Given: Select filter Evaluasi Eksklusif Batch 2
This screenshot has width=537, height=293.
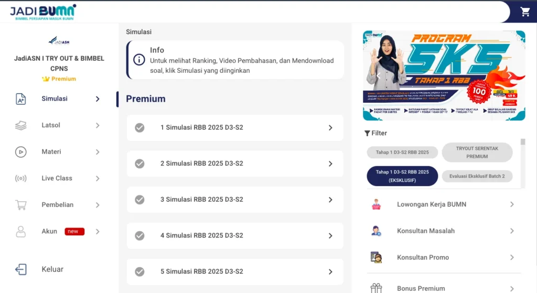Looking at the screenshot, I should (477, 176).
